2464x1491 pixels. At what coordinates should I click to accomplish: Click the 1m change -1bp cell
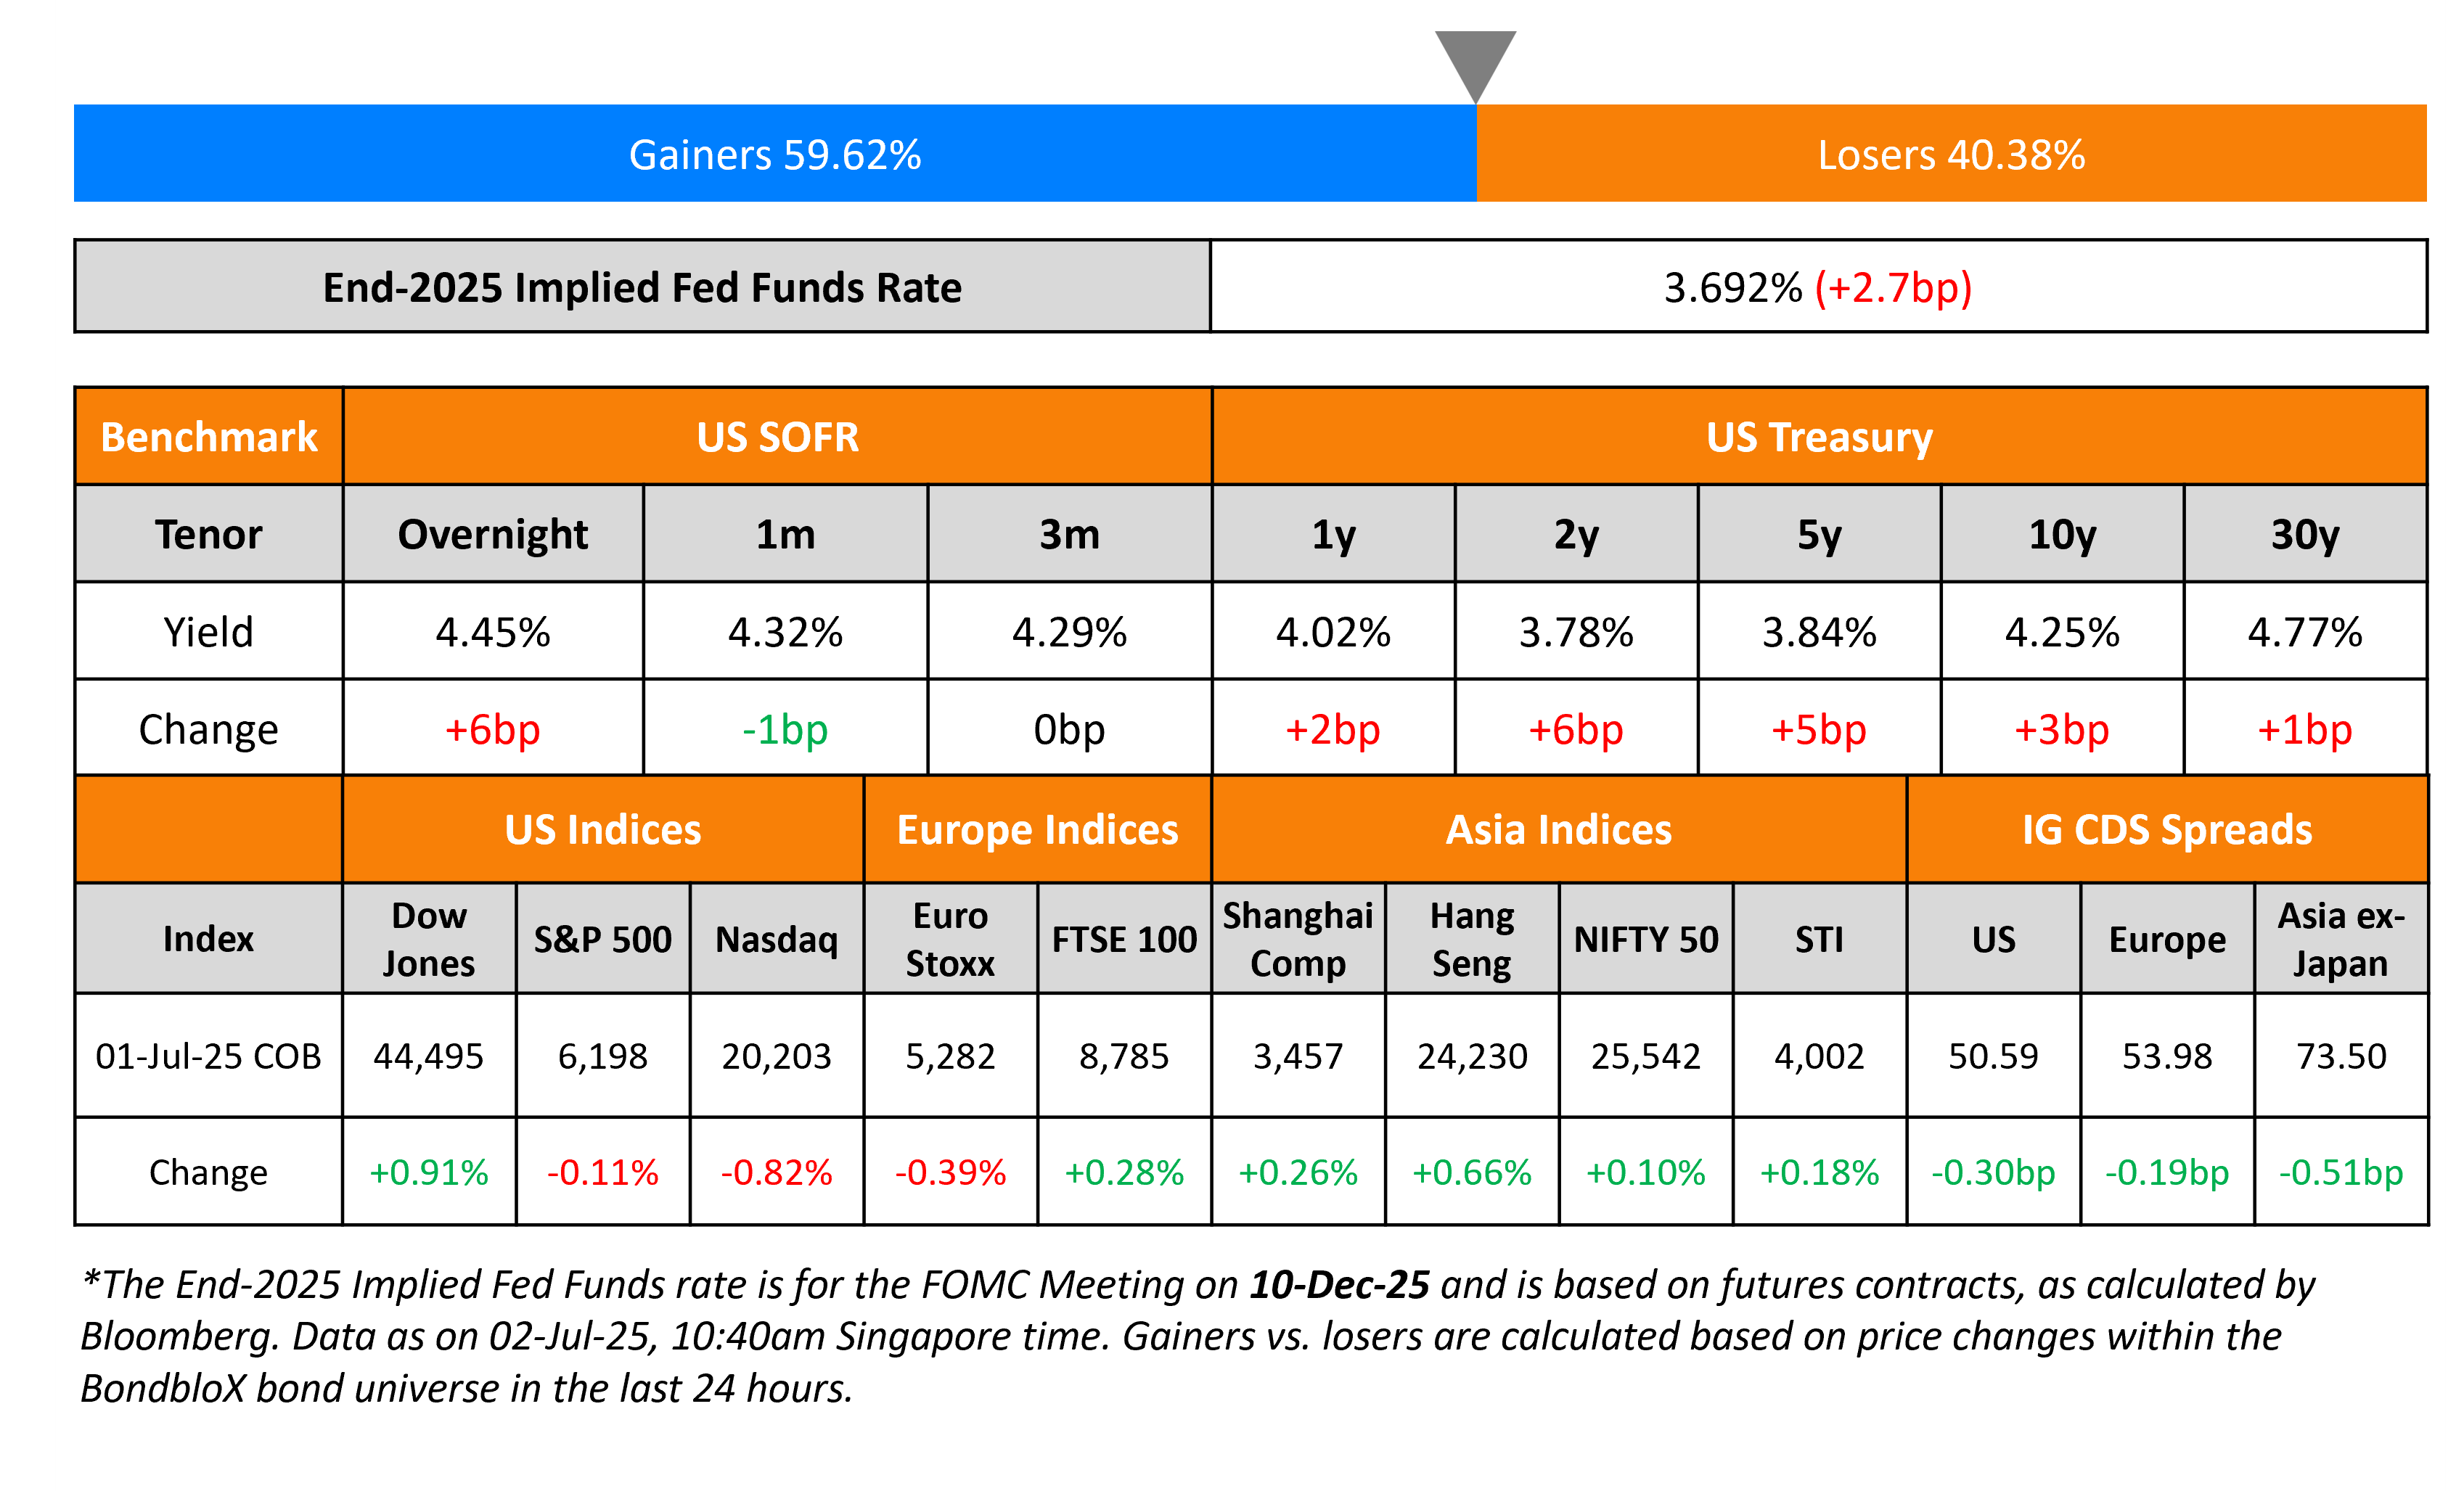coord(785,729)
